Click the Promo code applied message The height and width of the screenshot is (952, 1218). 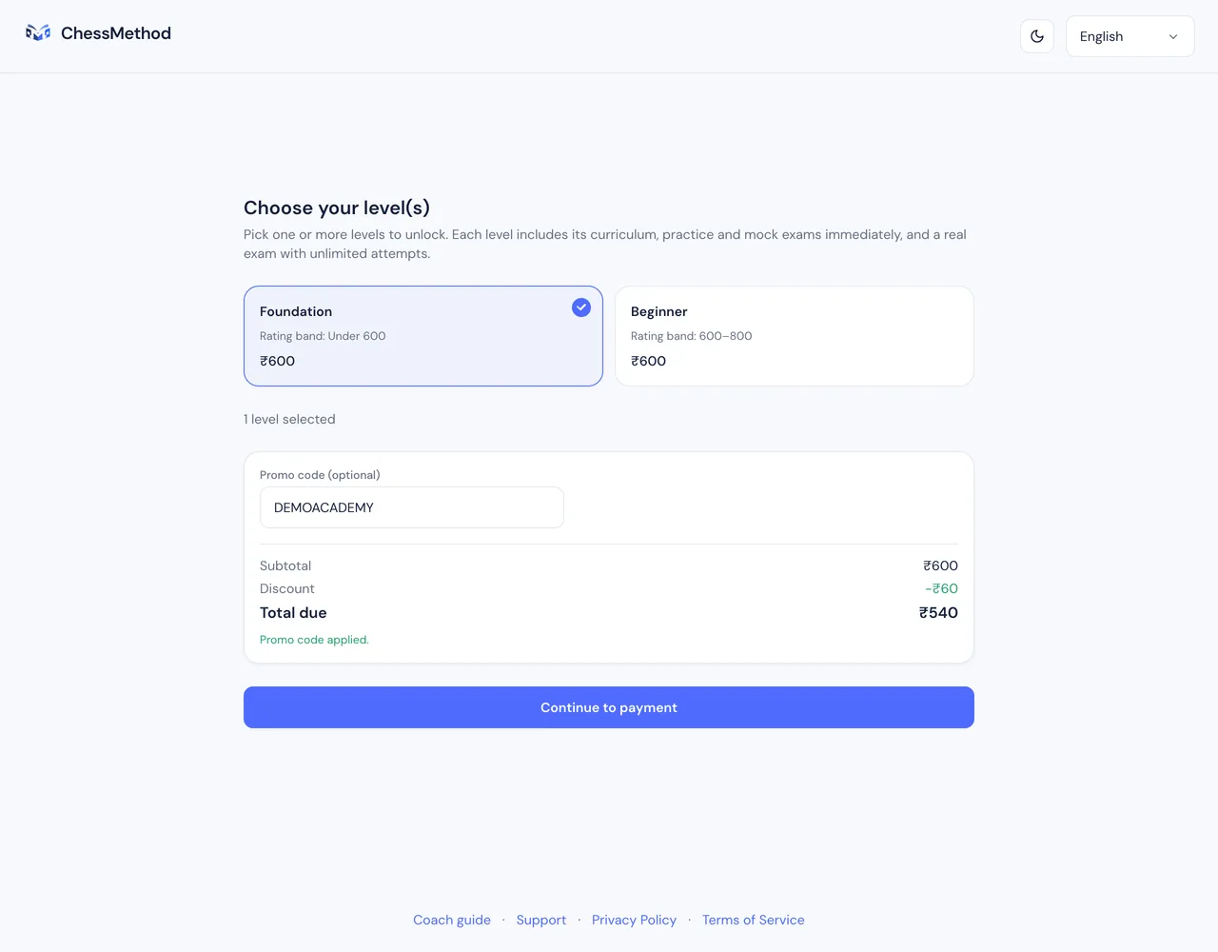coord(314,640)
